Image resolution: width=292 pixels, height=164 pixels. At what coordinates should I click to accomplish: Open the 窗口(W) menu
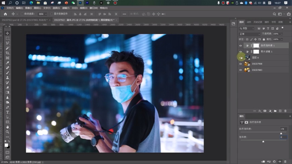click(94, 8)
